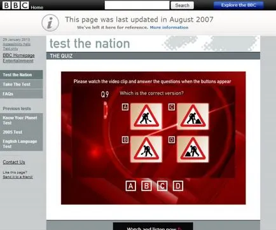
Task: Click the red progress indicator below Q9
Action: (x=106, y=110)
